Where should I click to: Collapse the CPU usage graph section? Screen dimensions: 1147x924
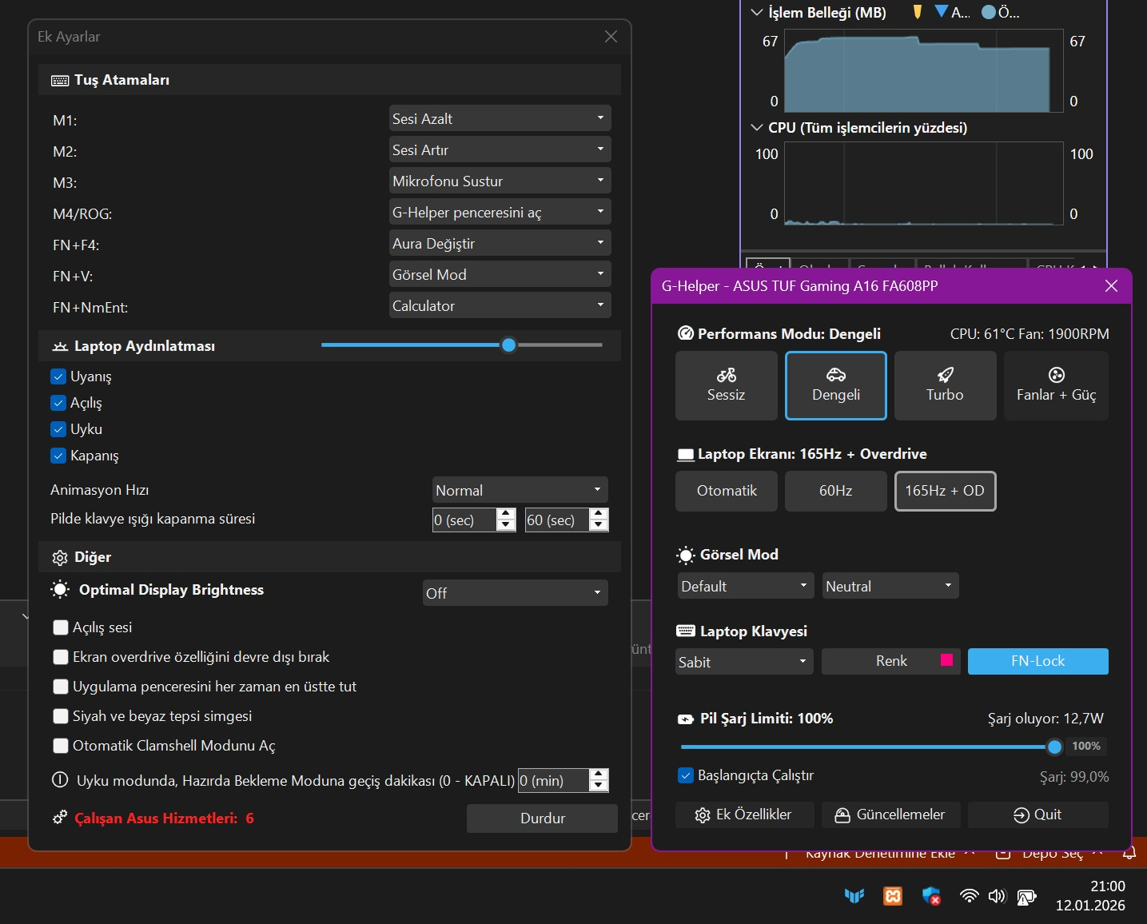(x=757, y=128)
